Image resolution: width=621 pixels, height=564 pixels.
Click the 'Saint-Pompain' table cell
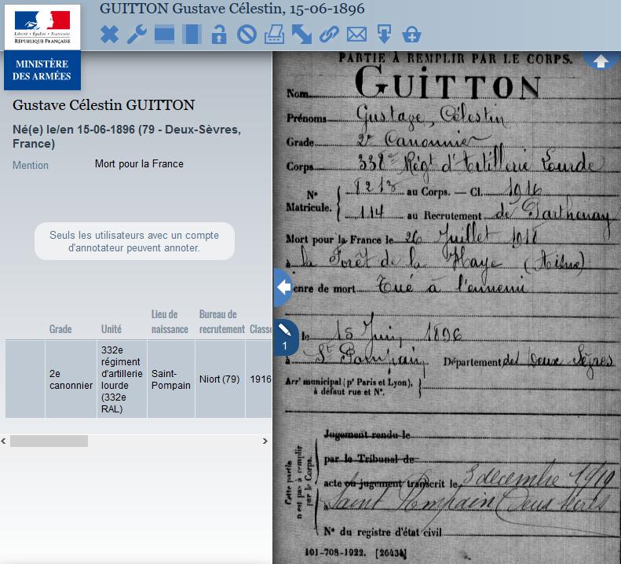tap(171, 379)
